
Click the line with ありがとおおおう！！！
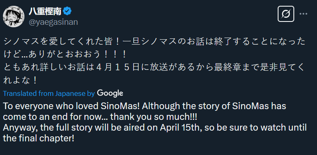65,55
